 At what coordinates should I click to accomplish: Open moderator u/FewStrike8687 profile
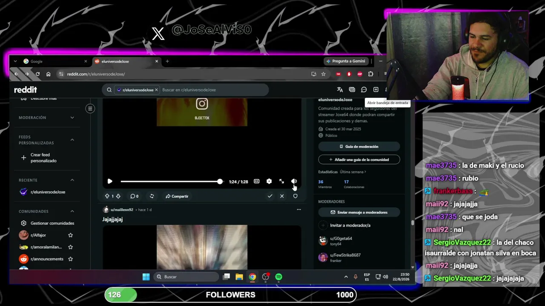click(x=345, y=255)
